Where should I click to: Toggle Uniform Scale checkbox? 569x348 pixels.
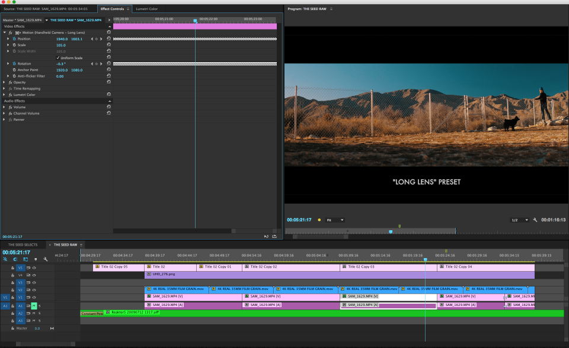click(x=58, y=57)
